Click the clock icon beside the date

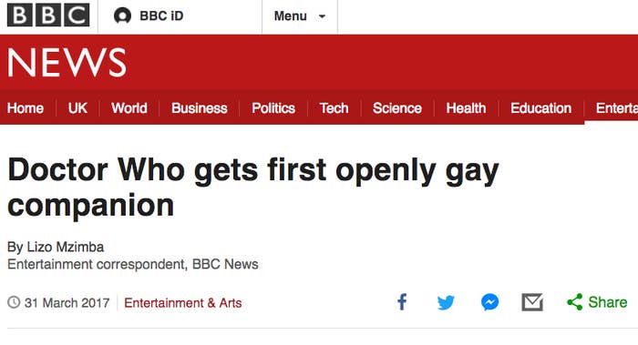[x=14, y=302]
